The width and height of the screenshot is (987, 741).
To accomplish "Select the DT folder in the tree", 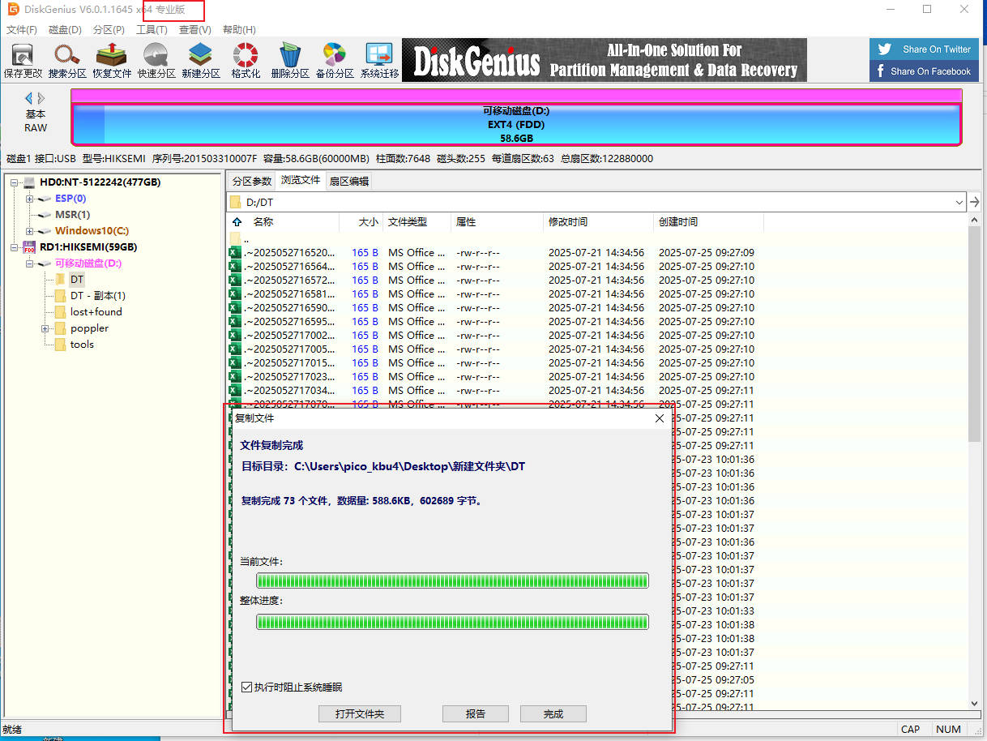I will (x=76, y=280).
